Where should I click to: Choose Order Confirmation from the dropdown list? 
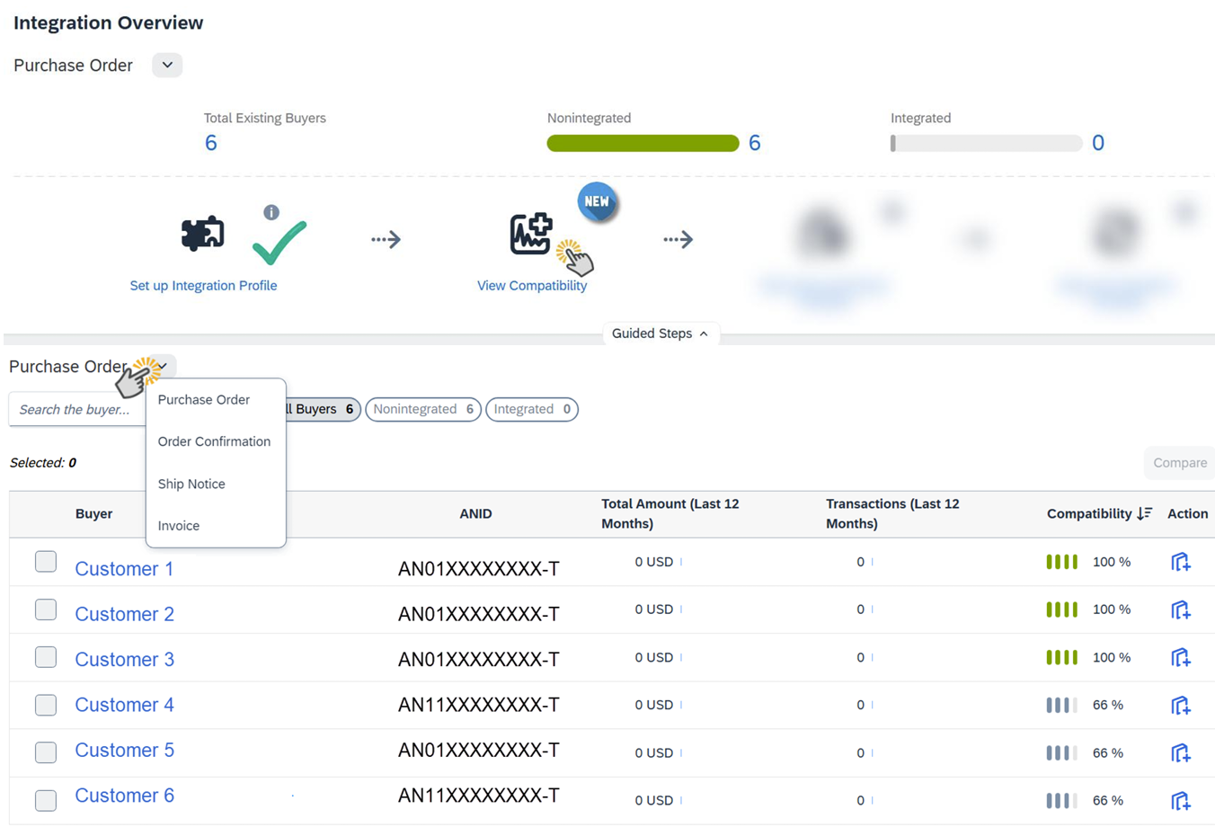click(214, 441)
